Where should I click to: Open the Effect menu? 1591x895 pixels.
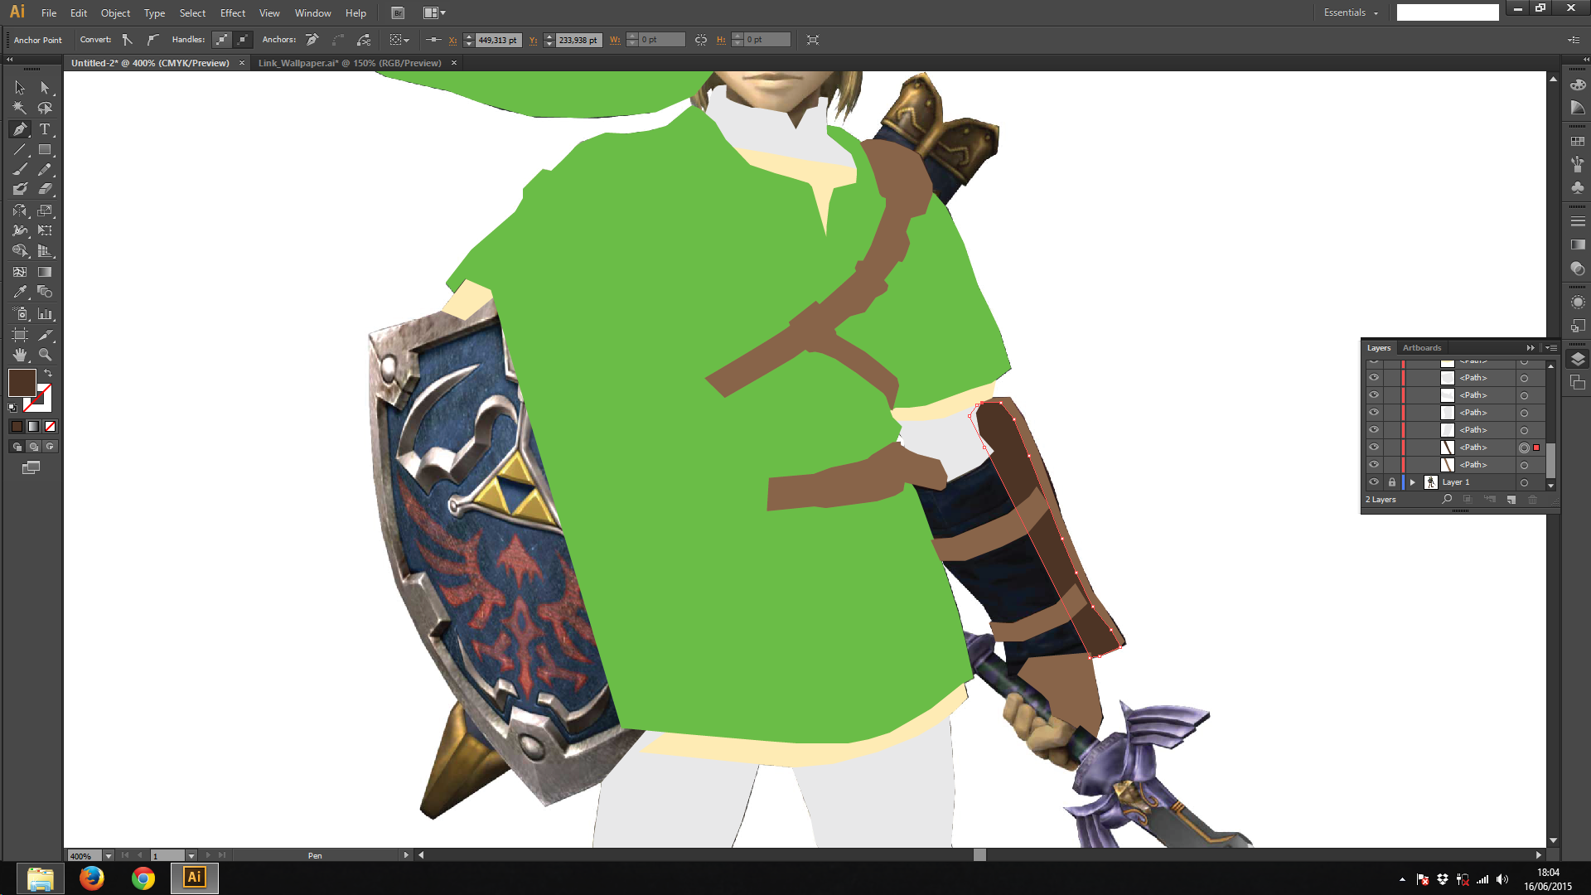(233, 13)
